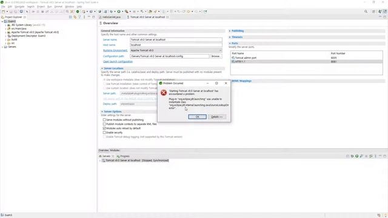This screenshot has height=218, width=388.
Task: Enable Publish module contexts to separate XML files
Action: (x=104, y=124)
